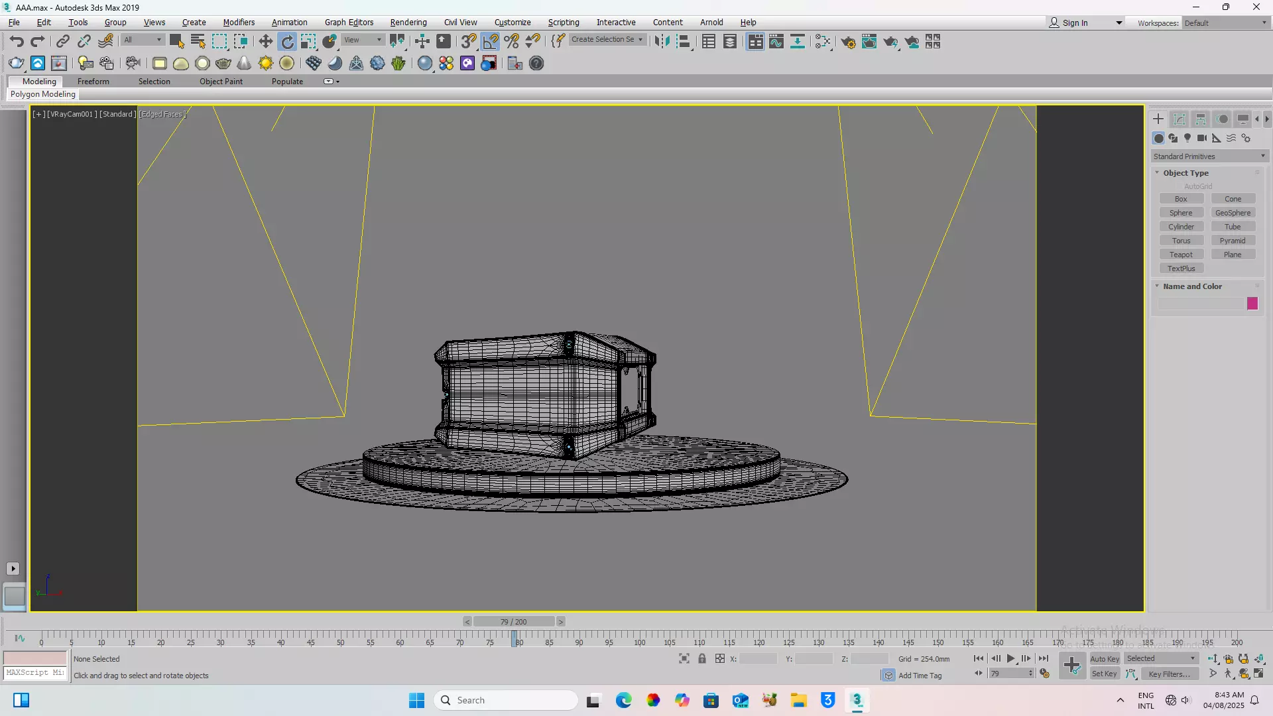Open Render Setup teapot icon

[847, 42]
